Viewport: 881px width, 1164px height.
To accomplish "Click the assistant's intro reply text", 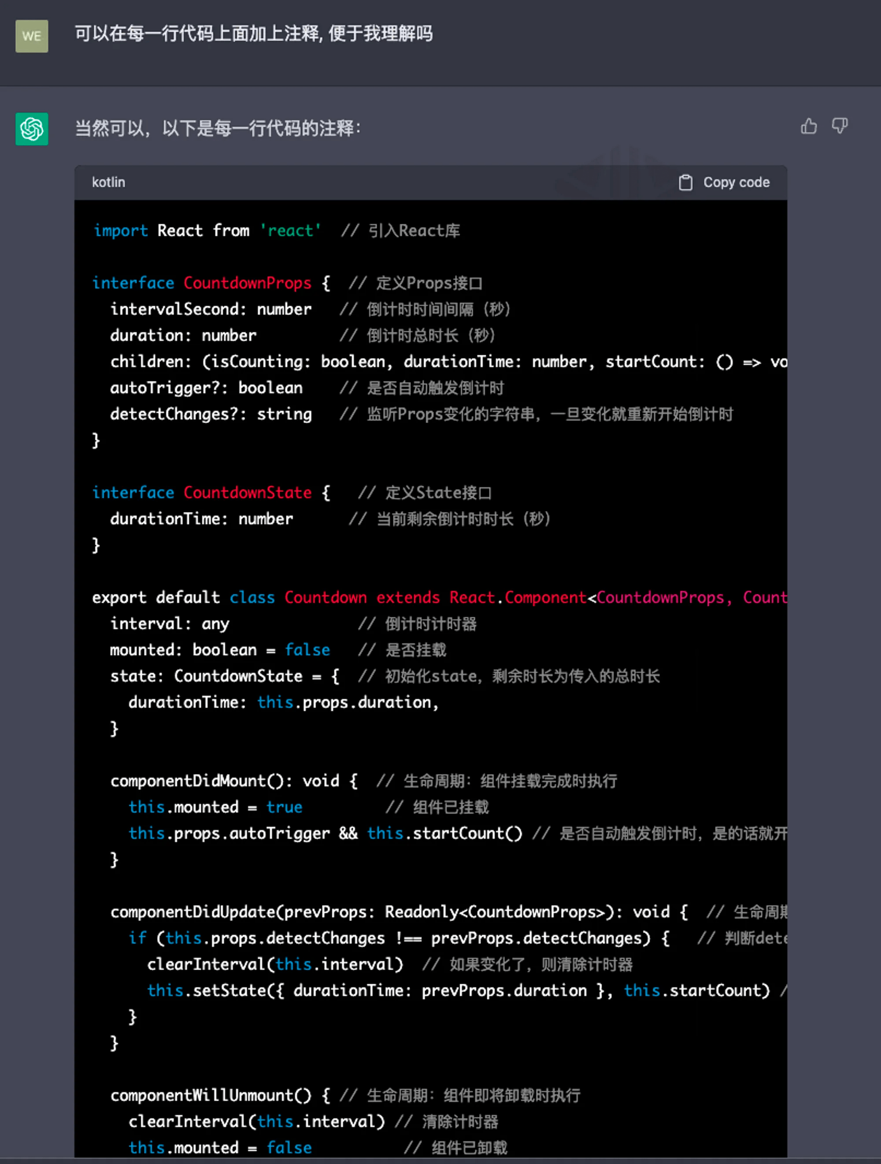I will click(x=218, y=128).
